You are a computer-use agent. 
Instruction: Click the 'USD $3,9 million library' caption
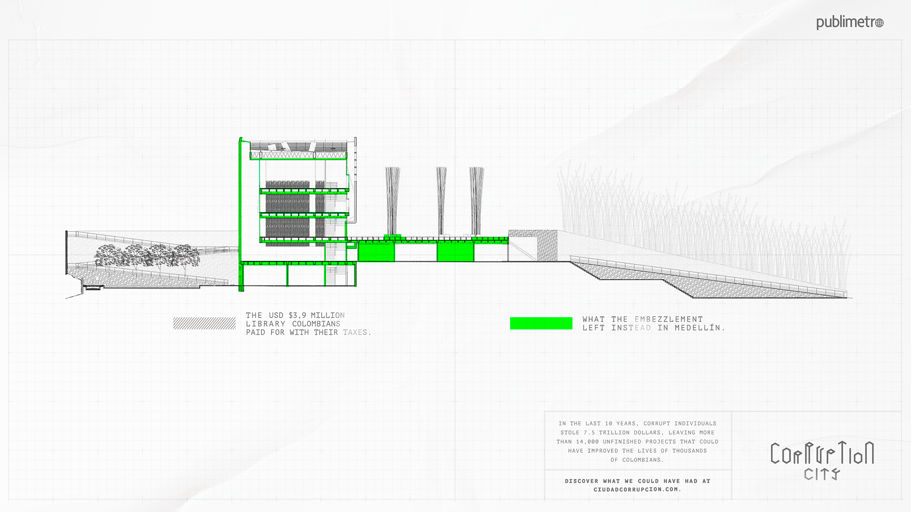(307, 324)
